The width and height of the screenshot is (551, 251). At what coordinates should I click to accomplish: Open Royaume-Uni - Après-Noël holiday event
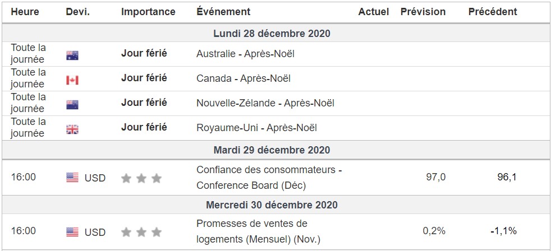point(256,128)
